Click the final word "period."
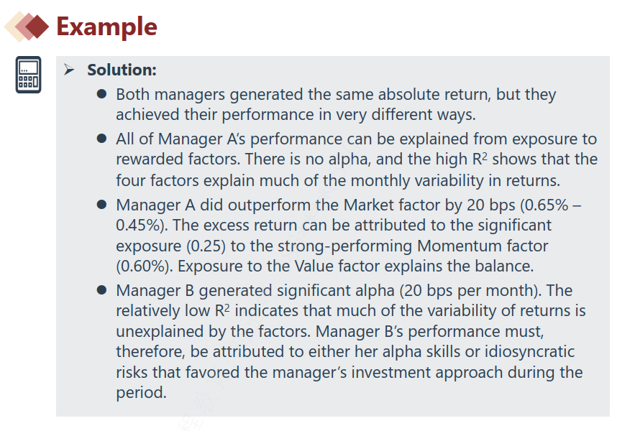The image size is (635, 431). click(141, 394)
